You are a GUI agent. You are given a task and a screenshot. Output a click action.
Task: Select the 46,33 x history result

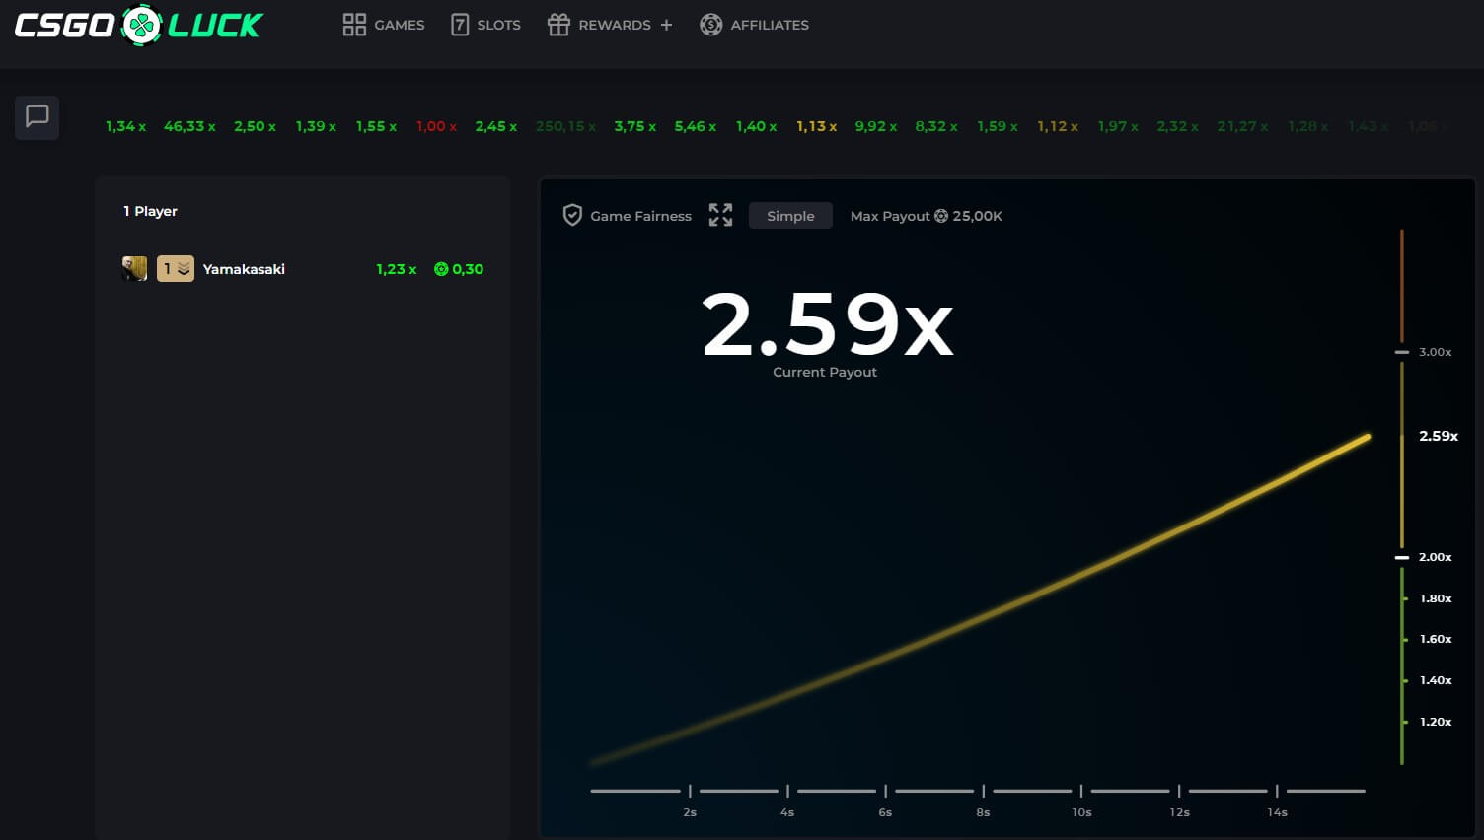click(189, 127)
